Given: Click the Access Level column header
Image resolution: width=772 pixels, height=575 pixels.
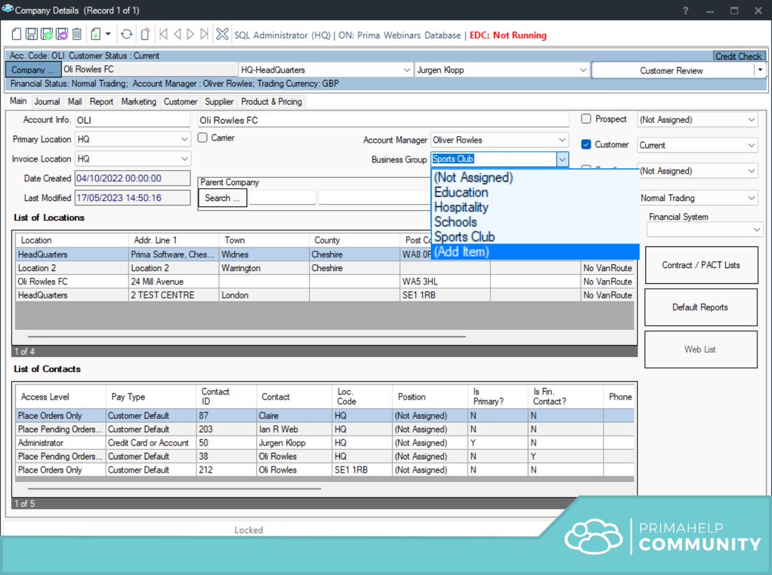Looking at the screenshot, I should (60, 397).
